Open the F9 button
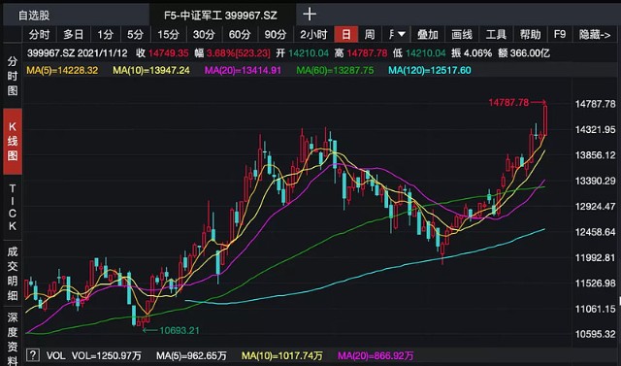This screenshot has width=621, height=366. [560, 34]
